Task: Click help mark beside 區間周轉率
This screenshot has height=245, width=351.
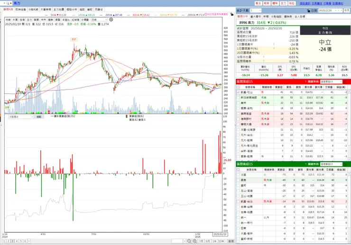Action: pos(263,61)
